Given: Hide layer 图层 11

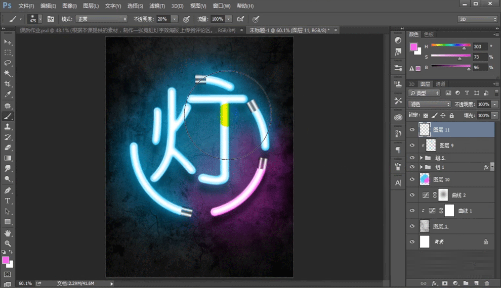Looking at the screenshot, I should pos(412,129).
